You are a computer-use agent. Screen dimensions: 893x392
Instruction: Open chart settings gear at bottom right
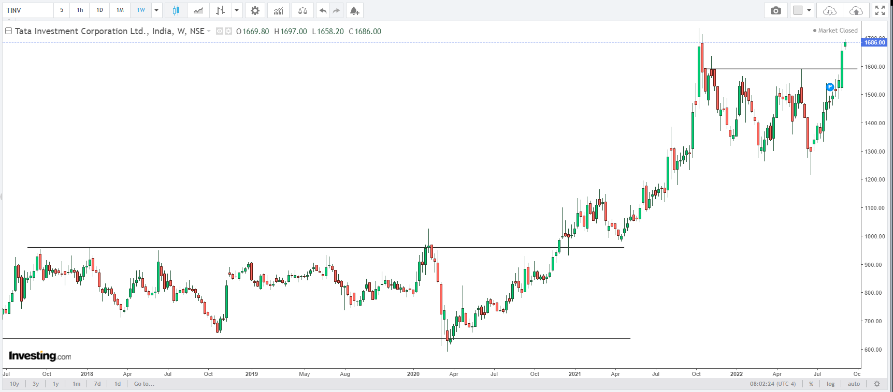click(877, 384)
